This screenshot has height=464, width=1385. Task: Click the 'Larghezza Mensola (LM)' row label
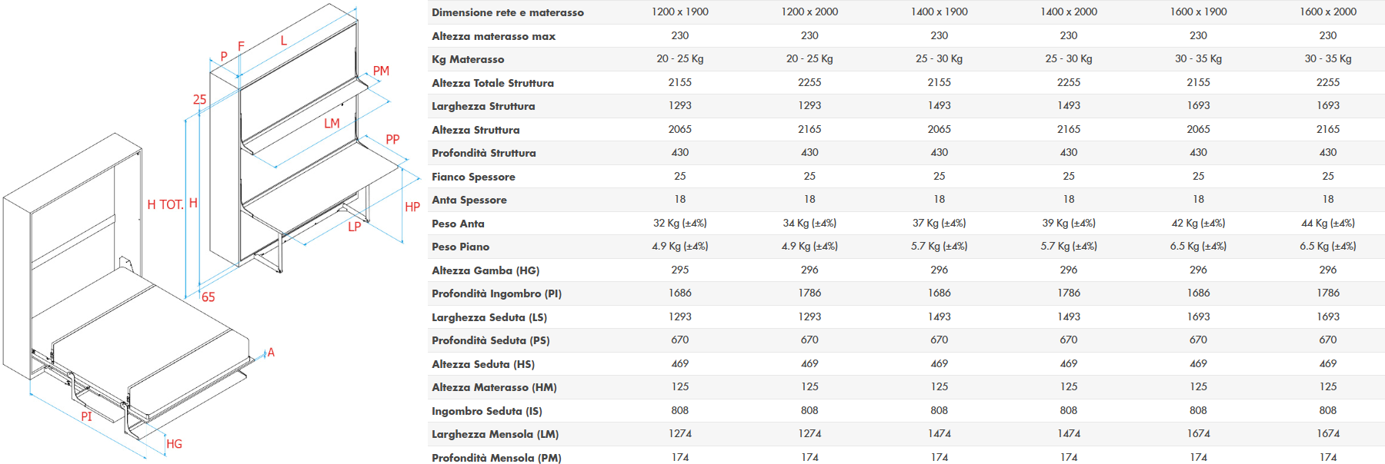click(x=495, y=434)
